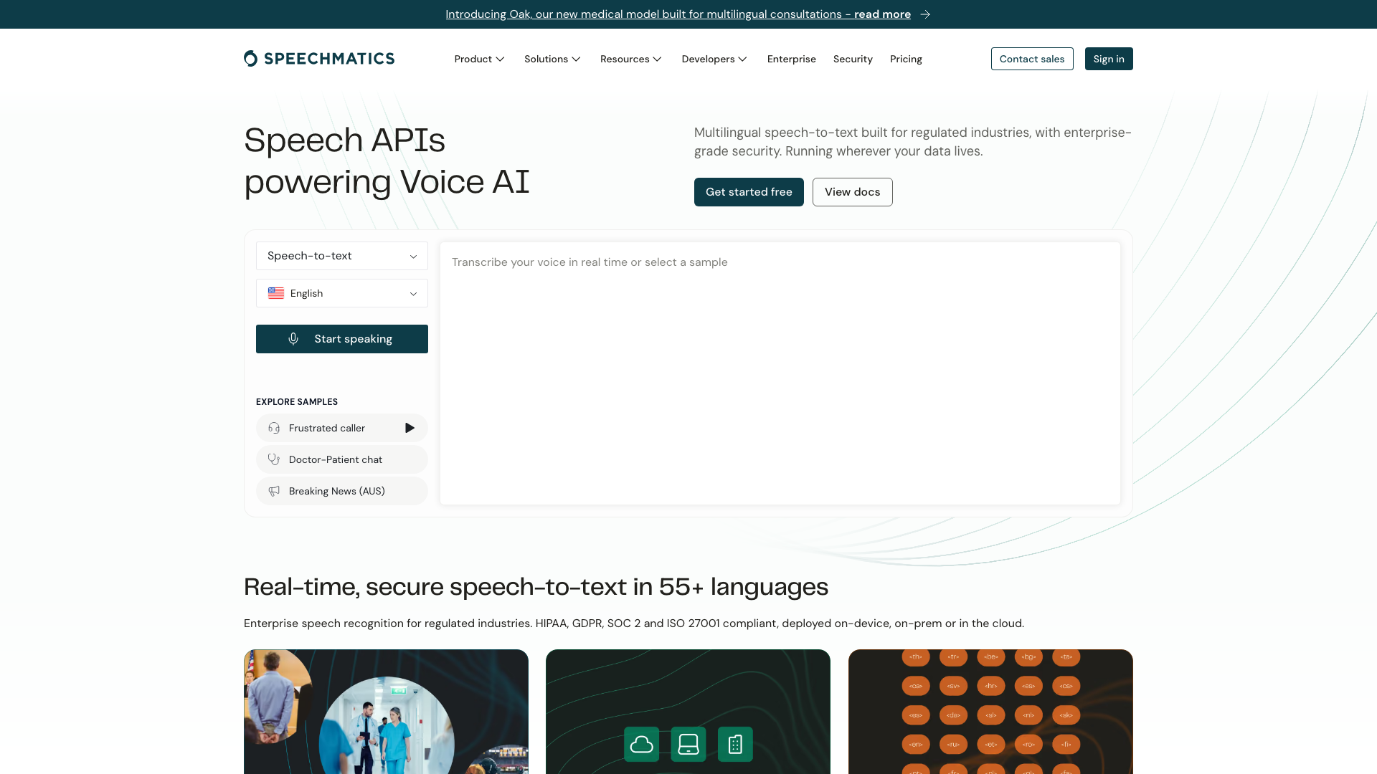Viewport: 1377px width, 774px height.
Task: Click the <sv> language chip
Action: coord(953,686)
